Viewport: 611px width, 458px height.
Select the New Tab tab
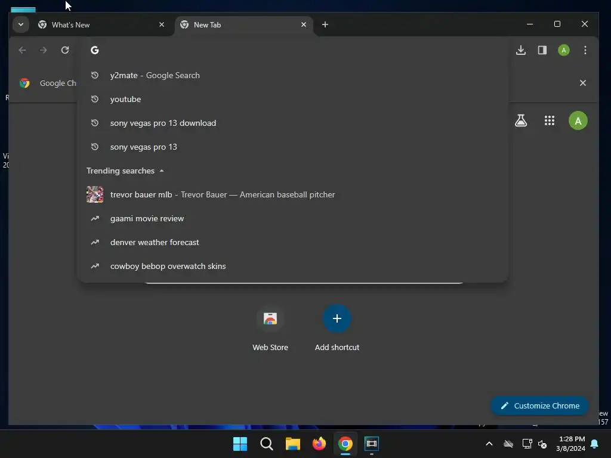243,25
